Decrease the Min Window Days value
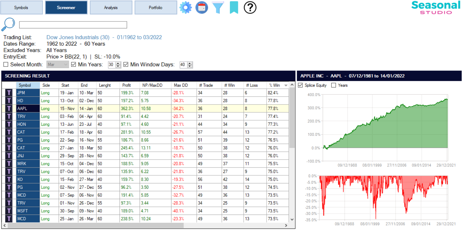 (x=190, y=66)
